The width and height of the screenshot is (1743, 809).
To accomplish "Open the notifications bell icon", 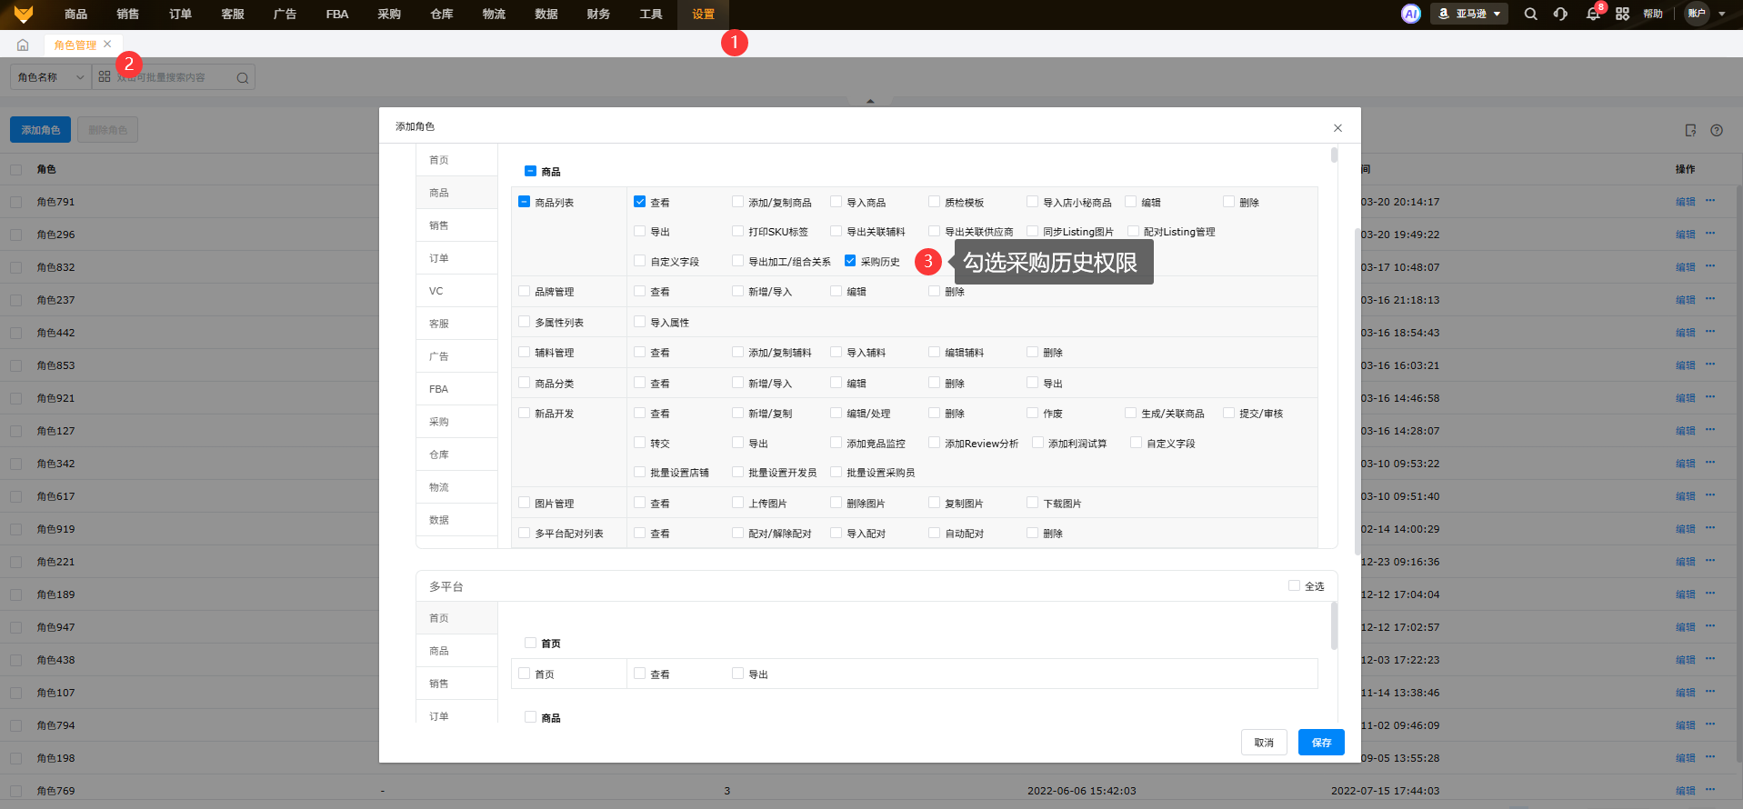I will tap(1592, 14).
